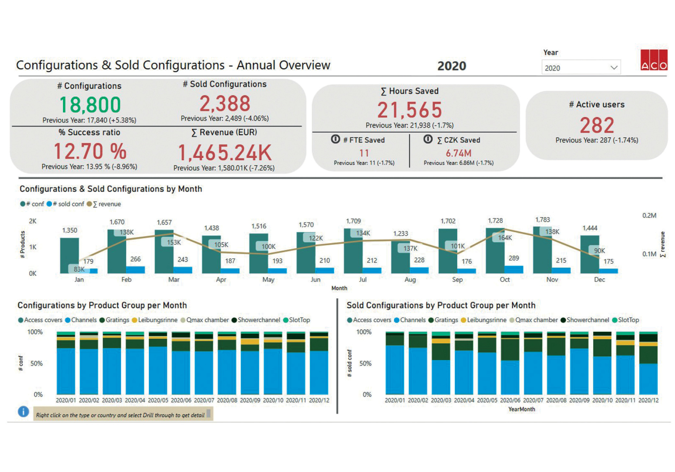
Task: Click Configurations by Product Group per Month title
Action: click(x=102, y=305)
